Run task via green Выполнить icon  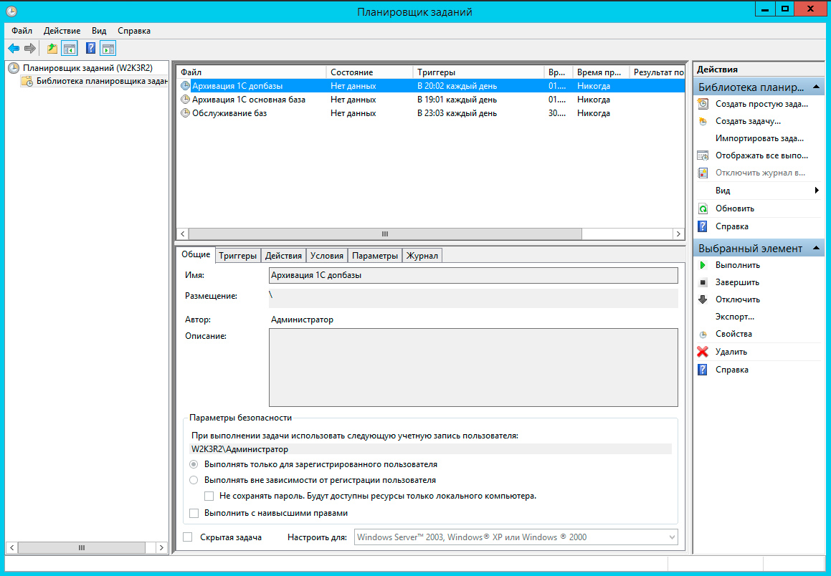(x=703, y=265)
